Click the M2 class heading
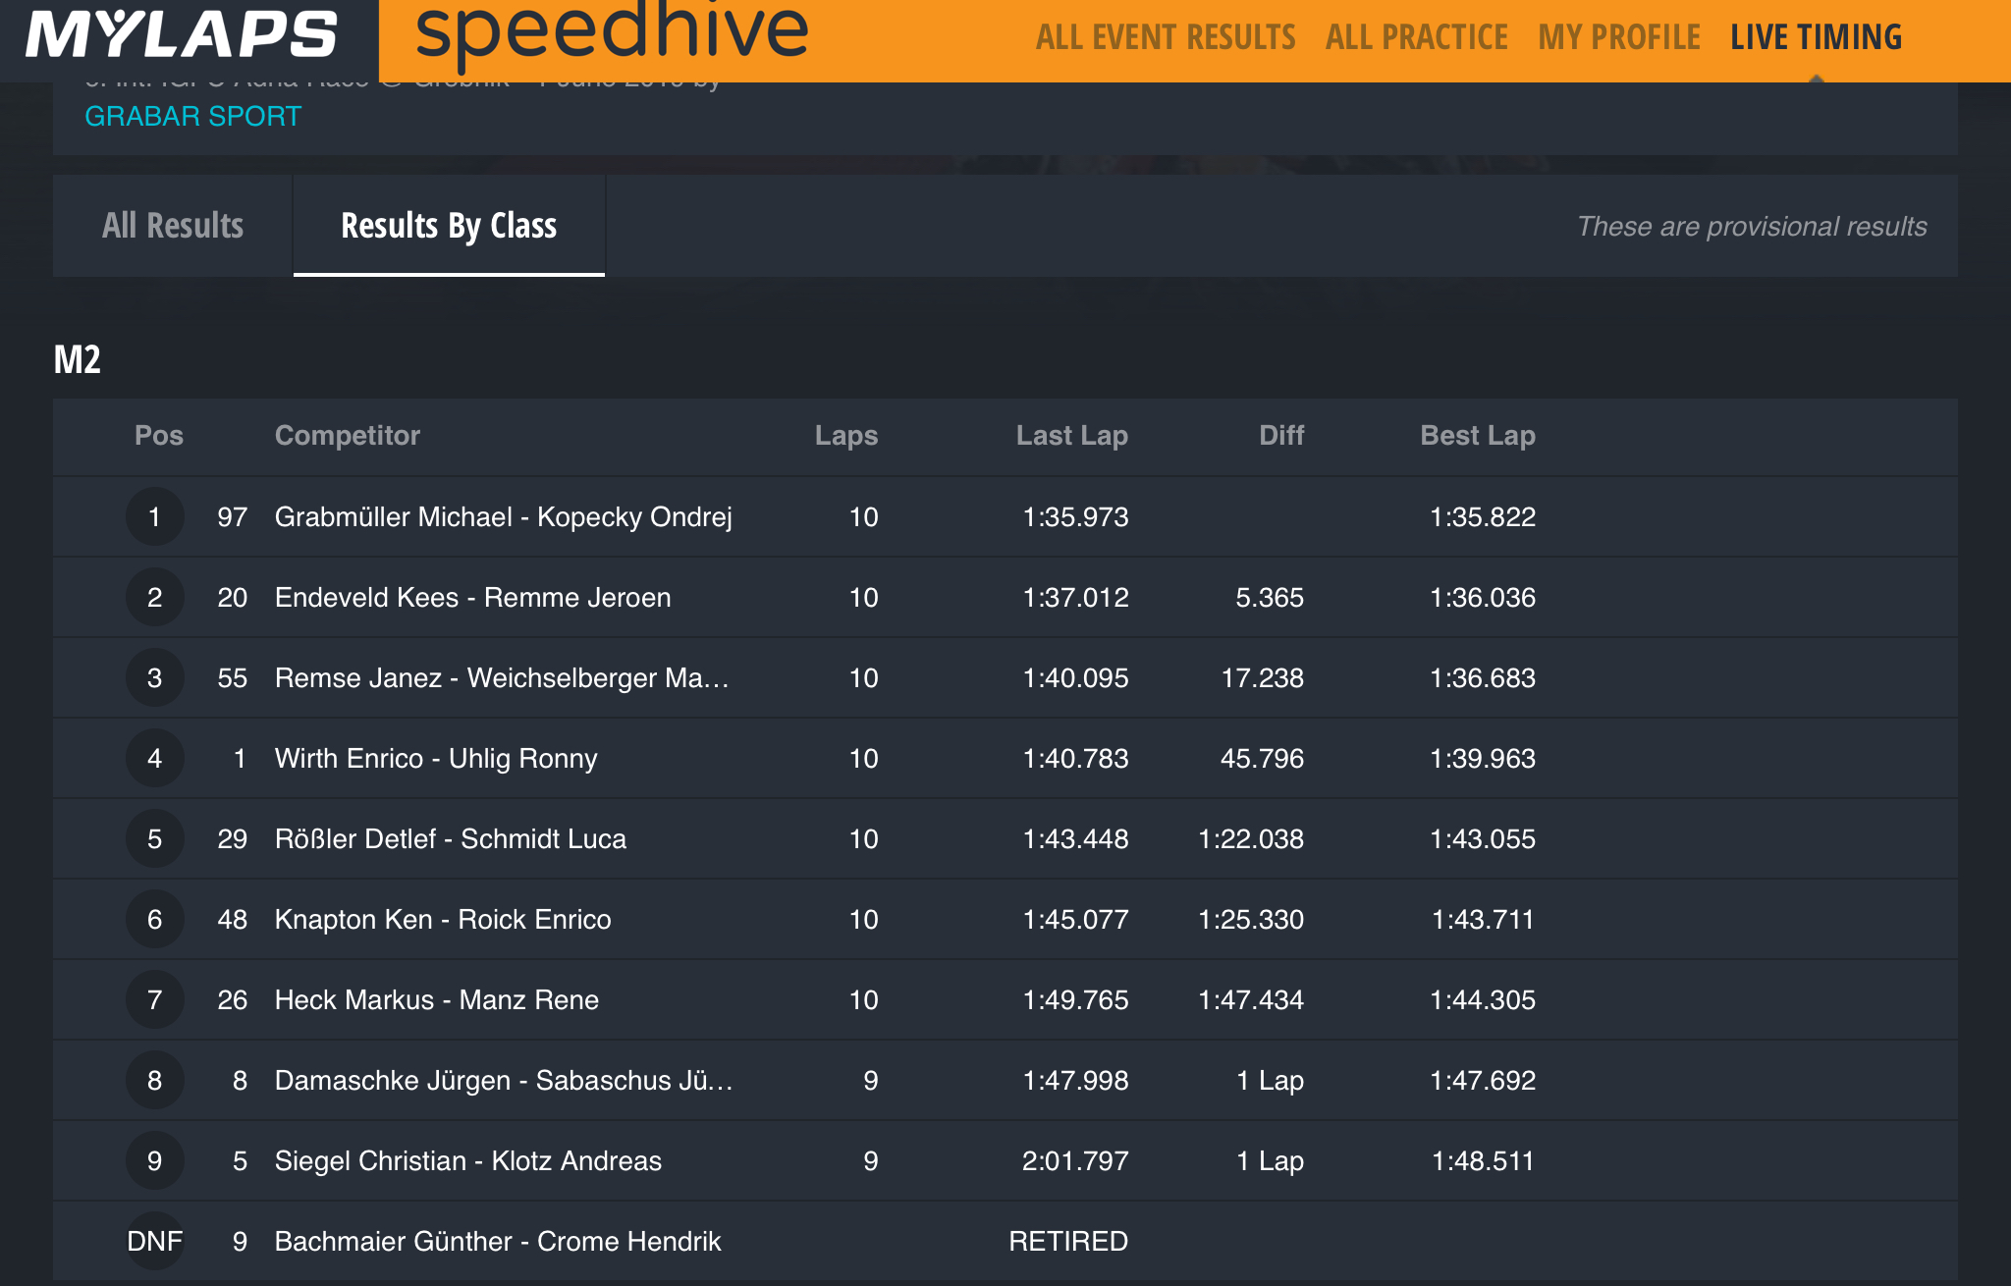The height and width of the screenshot is (1286, 2011). click(x=78, y=359)
